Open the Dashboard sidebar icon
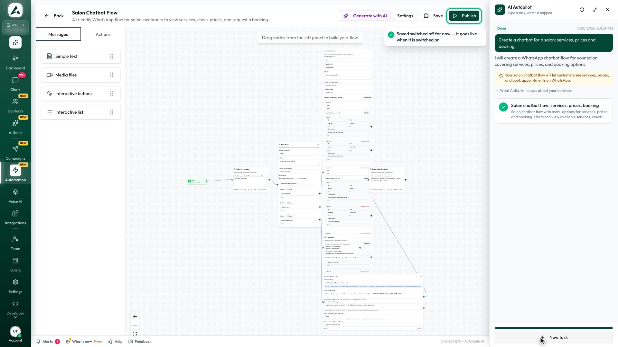The height and width of the screenshot is (347, 618). tap(15, 62)
